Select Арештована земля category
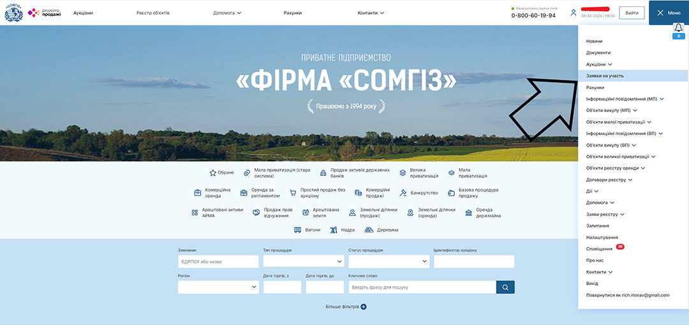This screenshot has width=689, height=325. [x=321, y=213]
